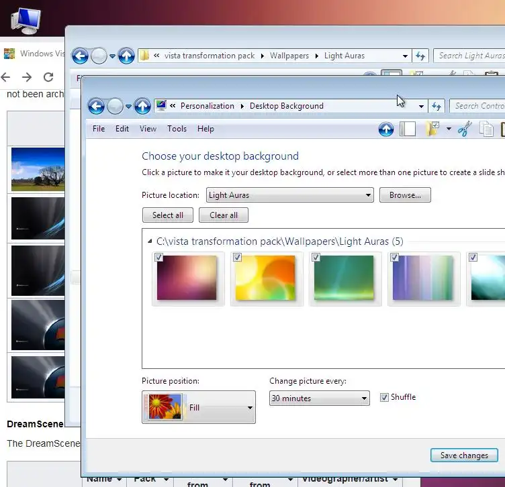The image size is (505, 487).
Task: Click refresh button next to Desktop Background address
Action: tap(437, 106)
